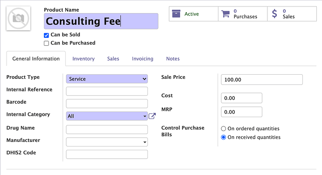Click the Drug Name input field
The height and width of the screenshot is (175, 322).
pos(107,130)
